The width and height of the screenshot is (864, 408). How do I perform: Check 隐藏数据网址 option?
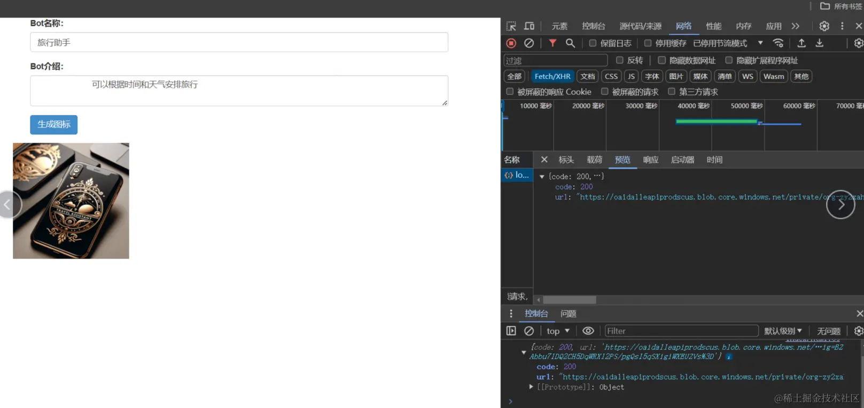point(661,60)
